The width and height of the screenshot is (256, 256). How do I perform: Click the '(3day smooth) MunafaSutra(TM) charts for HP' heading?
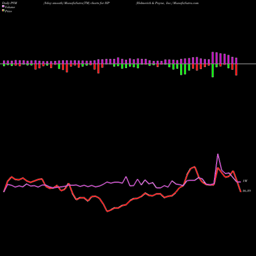point(76,3)
